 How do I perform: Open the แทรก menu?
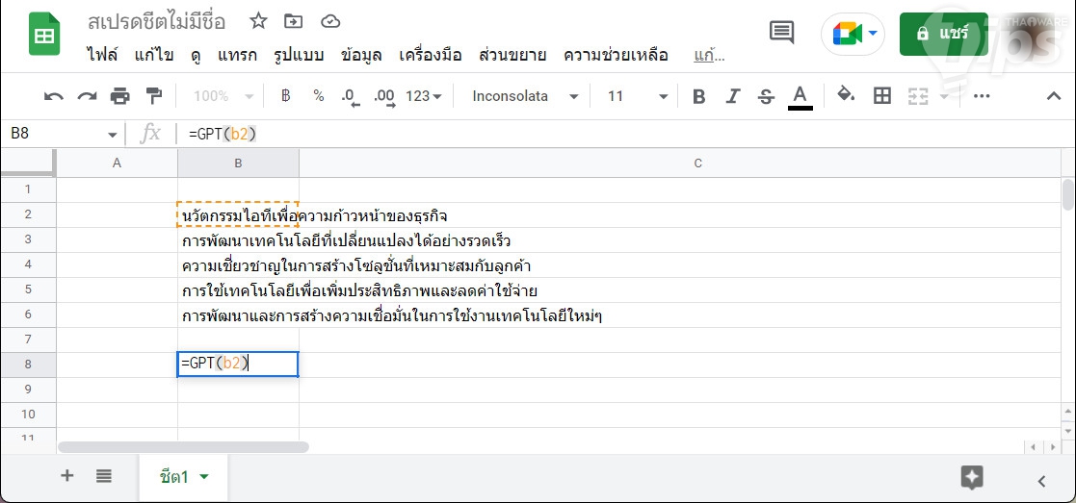tap(237, 55)
